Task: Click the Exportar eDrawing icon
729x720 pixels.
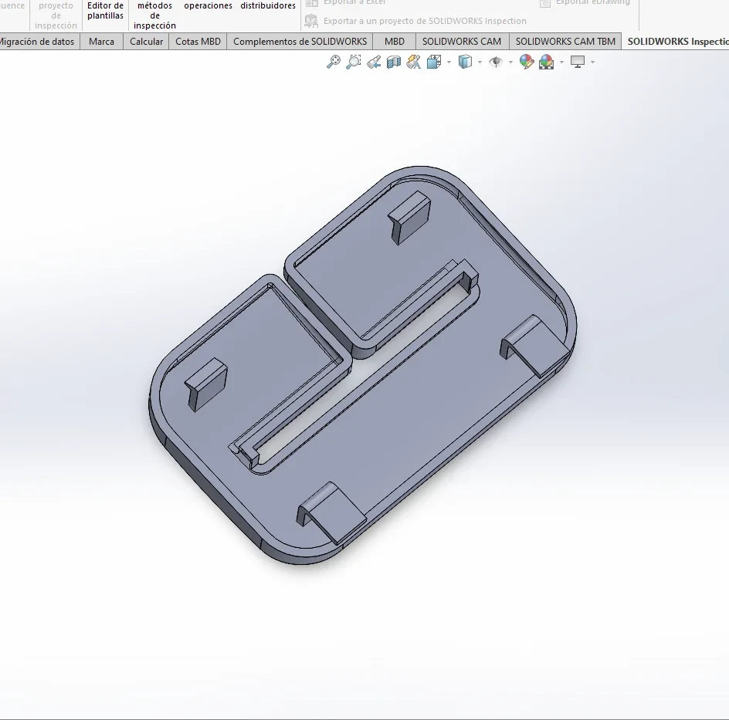Action: click(545, 3)
